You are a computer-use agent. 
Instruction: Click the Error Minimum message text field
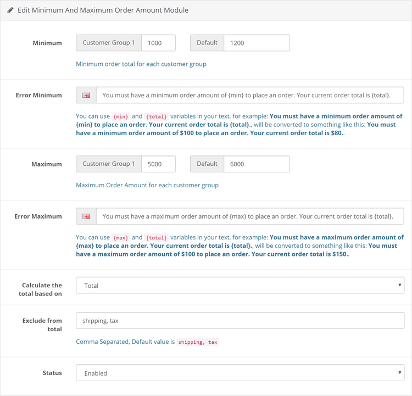(250, 95)
